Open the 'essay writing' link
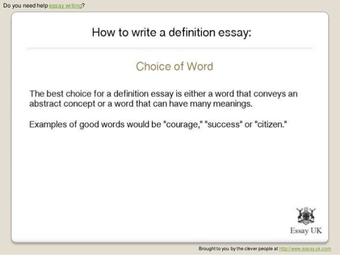Image resolution: width=340 pixels, height=255 pixels. [65, 6]
